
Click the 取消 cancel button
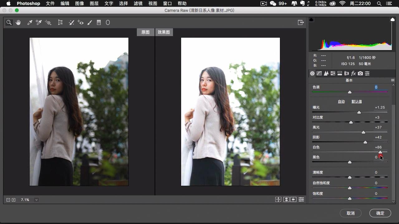click(x=351, y=213)
